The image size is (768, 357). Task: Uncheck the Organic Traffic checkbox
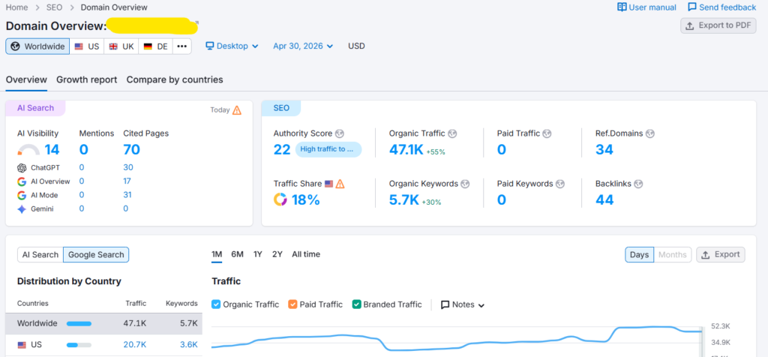pos(216,304)
